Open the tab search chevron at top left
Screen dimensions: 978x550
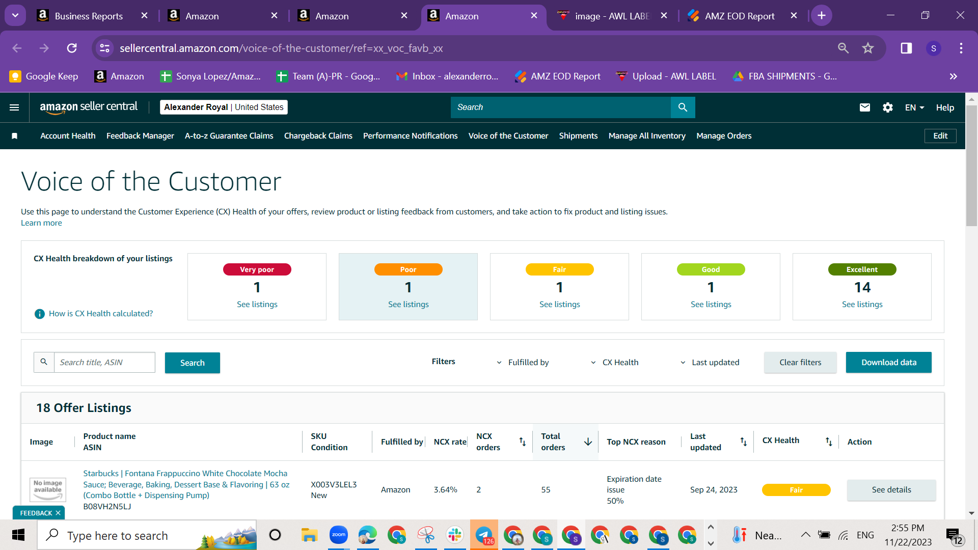(x=15, y=16)
